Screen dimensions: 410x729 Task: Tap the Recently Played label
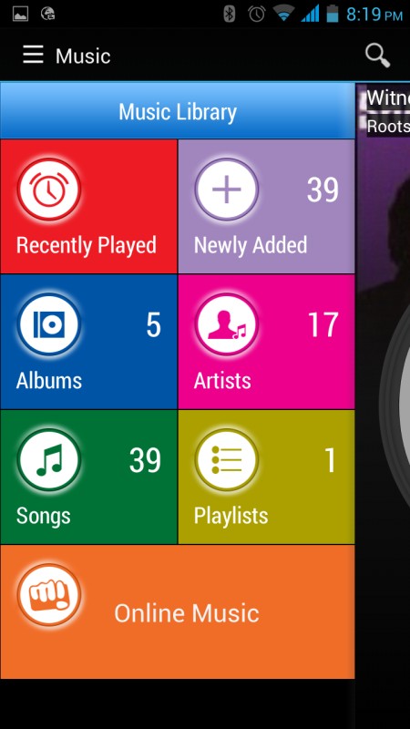point(86,245)
